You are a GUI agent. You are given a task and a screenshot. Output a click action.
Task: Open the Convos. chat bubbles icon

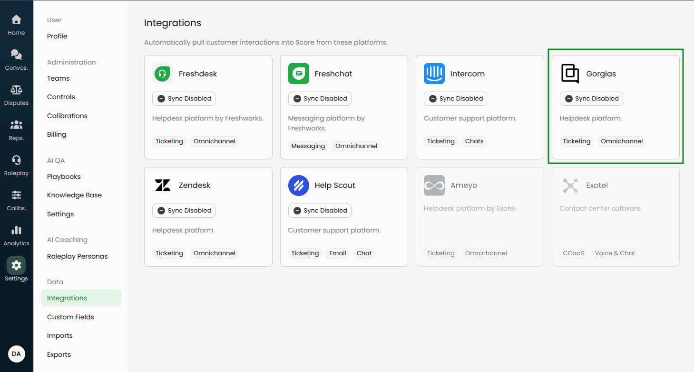pos(16,55)
